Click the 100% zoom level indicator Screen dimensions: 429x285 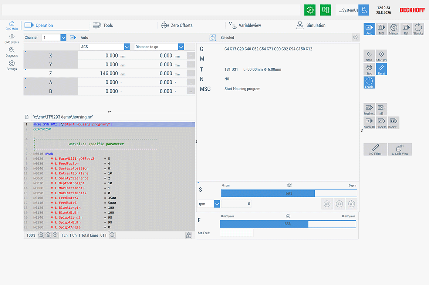(31, 235)
